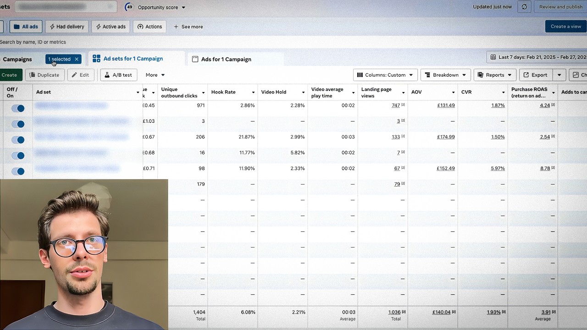587x330 pixels.
Task: Open the Opportunity score dropdown
Action: [x=161, y=7]
